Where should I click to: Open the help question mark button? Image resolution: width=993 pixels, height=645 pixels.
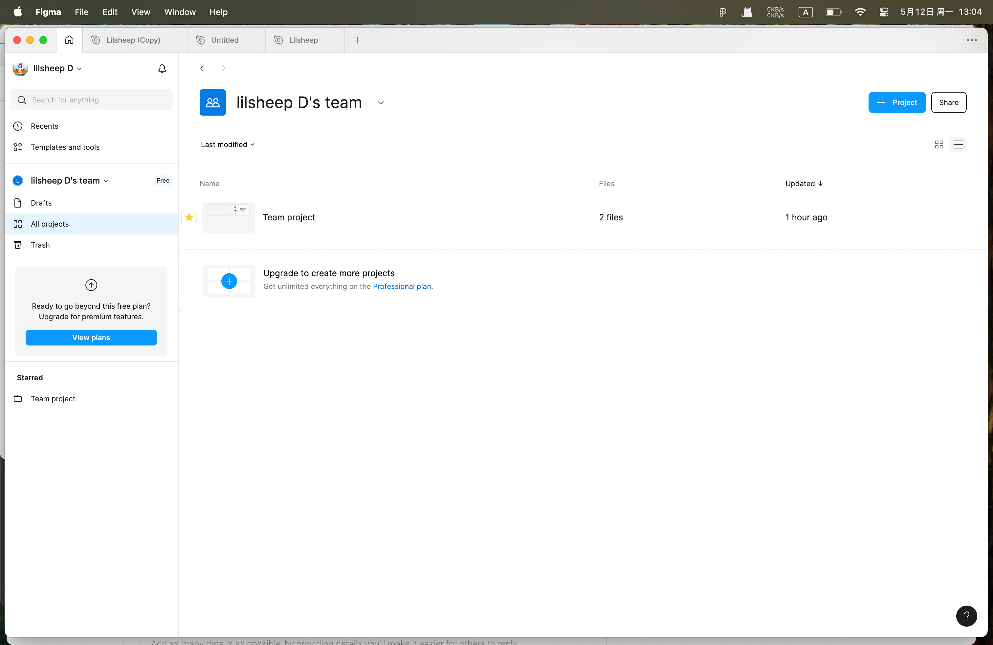coord(966,616)
